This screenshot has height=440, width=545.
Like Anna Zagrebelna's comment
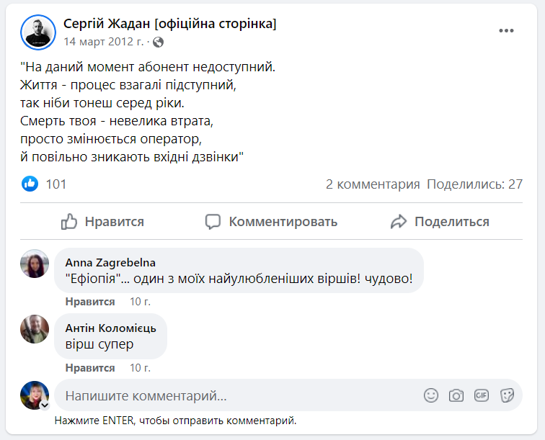90,302
